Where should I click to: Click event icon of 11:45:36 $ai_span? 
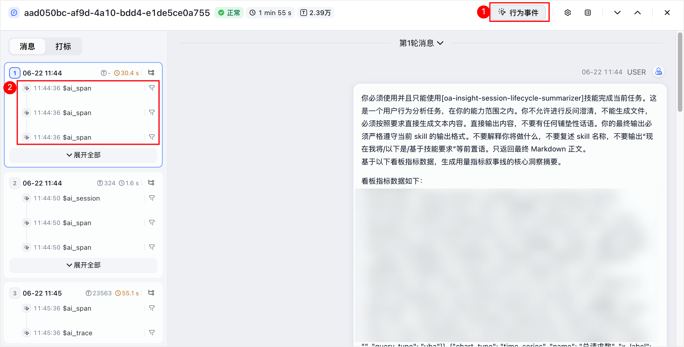coord(27,308)
